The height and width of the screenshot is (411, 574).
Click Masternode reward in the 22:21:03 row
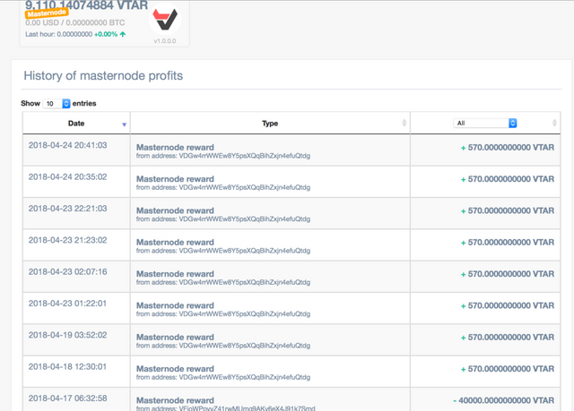175,210
